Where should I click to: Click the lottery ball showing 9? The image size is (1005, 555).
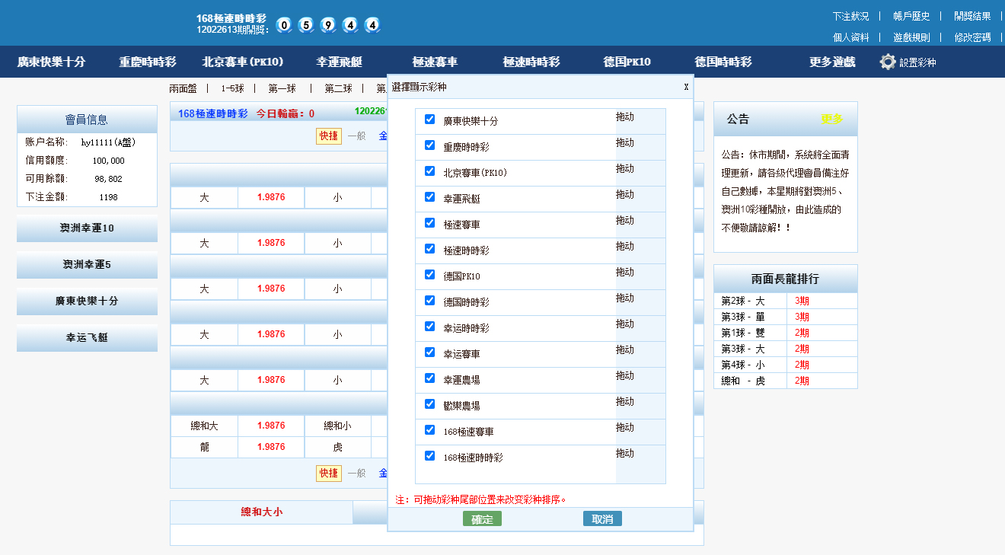(x=328, y=25)
